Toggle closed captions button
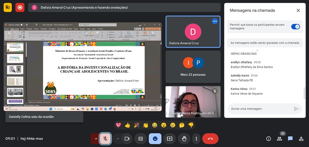 (141, 139)
